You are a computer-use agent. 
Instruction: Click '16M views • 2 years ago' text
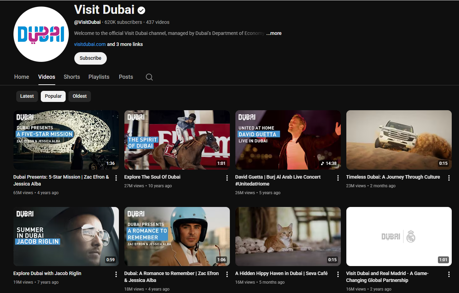tap(369, 289)
